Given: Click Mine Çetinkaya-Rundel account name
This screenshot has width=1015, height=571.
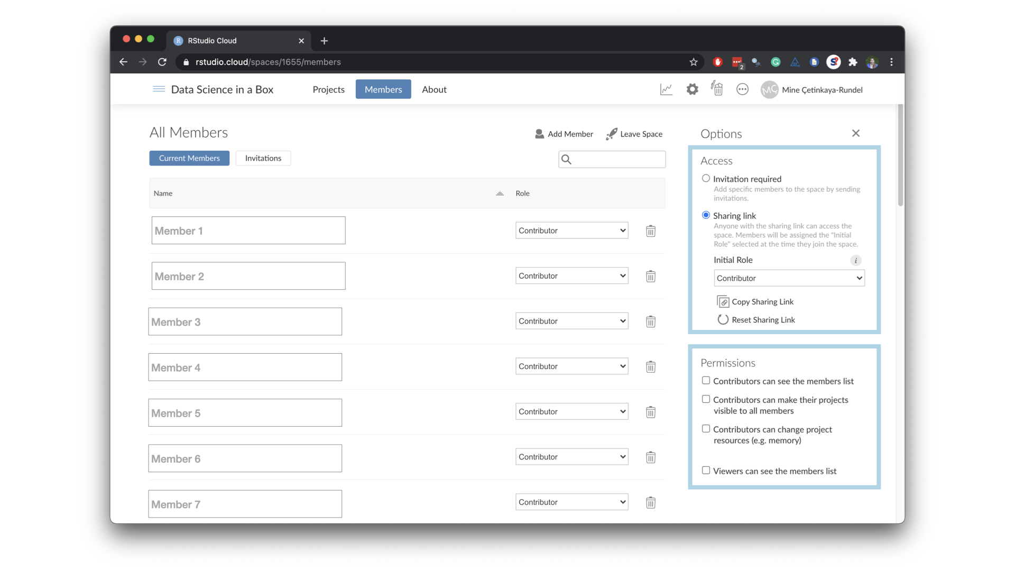Looking at the screenshot, I should point(822,90).
